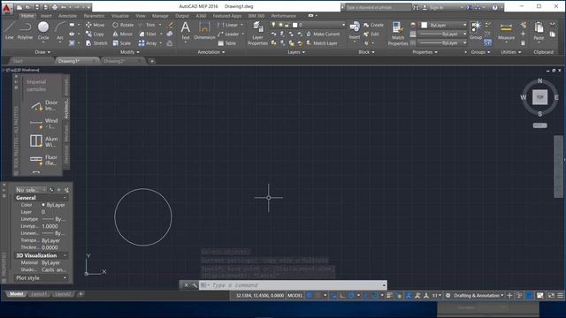This screenshot has width=566, height=318.
Task: Click the Fillet tool
Action: 148,34
